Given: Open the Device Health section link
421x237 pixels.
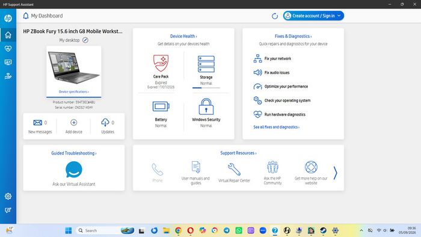Looking at the screenshot, I should tap(183, 36).
